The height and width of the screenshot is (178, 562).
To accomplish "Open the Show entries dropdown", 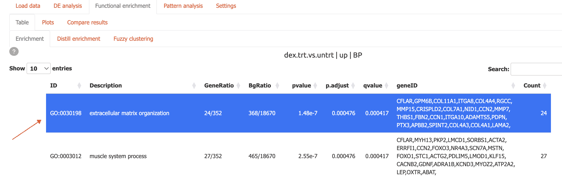I will [38, 69].
